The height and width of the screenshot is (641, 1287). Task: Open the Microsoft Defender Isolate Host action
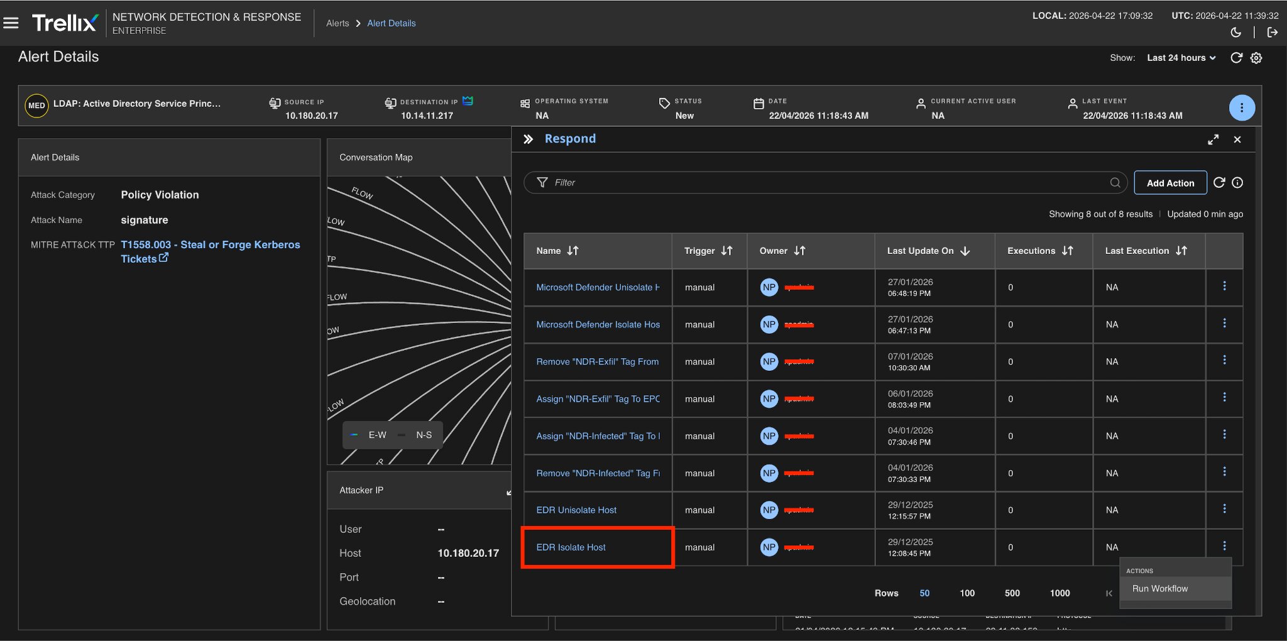pyautogui.click(x=598, y=324)
